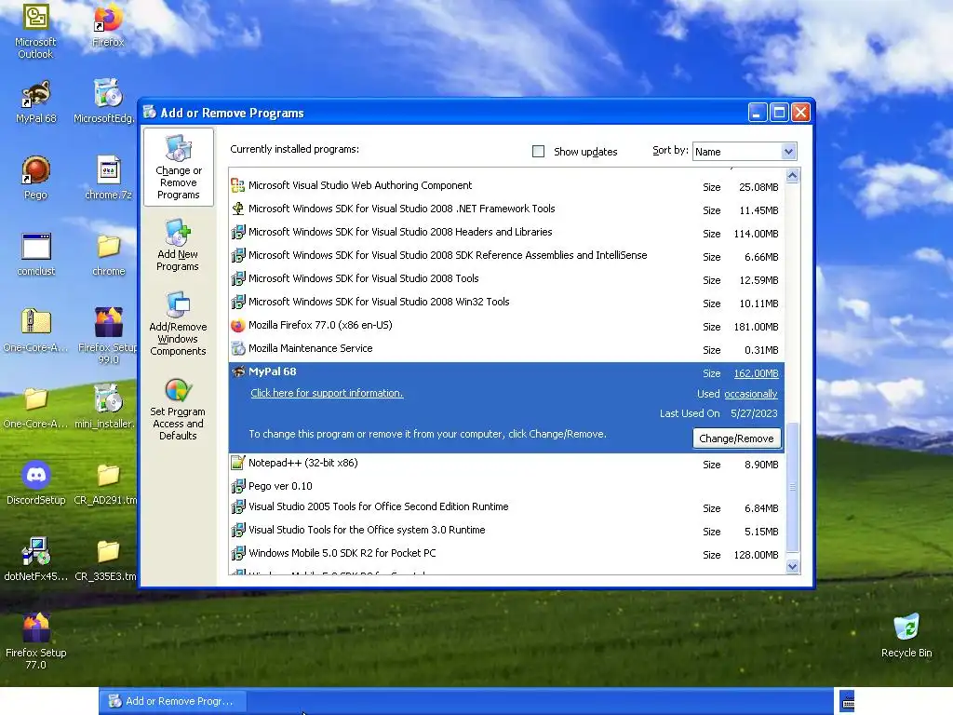Viewport: 953px width, 715px height.
Task: Click the program list scrollbar thumb
Action: pyautogui.click(x=792, y=486)
